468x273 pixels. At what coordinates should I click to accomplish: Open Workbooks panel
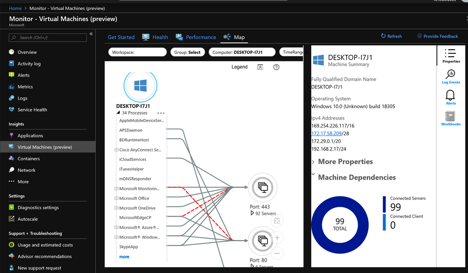coord(451,118)
